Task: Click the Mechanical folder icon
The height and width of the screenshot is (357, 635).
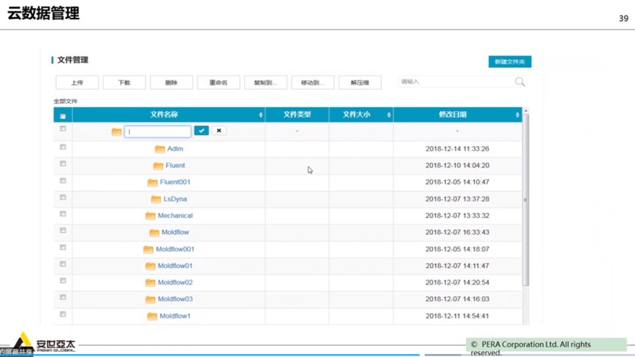Action: click(150, 216)
